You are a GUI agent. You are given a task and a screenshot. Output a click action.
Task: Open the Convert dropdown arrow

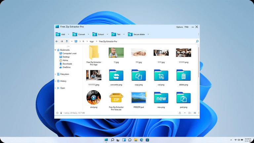(88, 34)
